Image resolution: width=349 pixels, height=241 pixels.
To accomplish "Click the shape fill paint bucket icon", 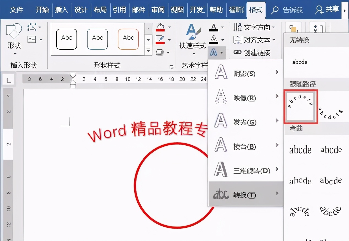I will pyautogui.click(x=160, y=27).
